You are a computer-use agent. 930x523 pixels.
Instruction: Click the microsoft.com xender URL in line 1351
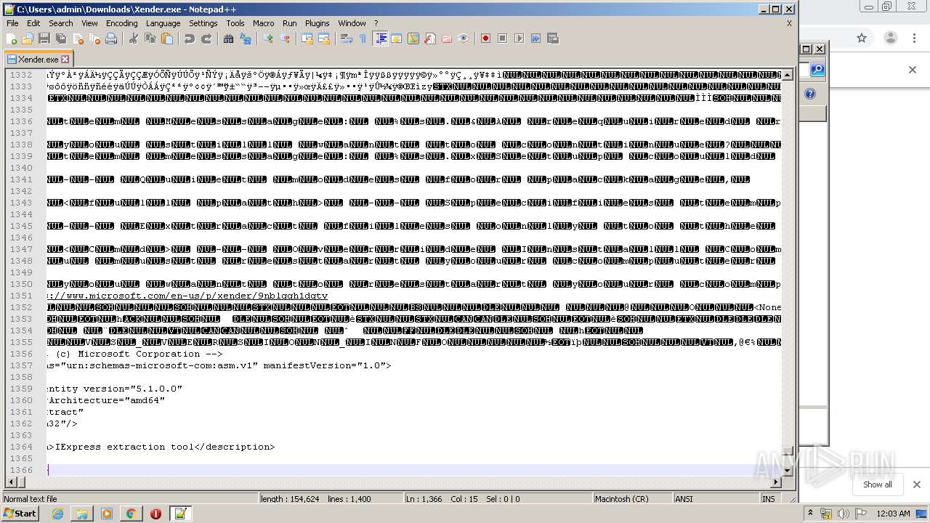coord(187,296)
